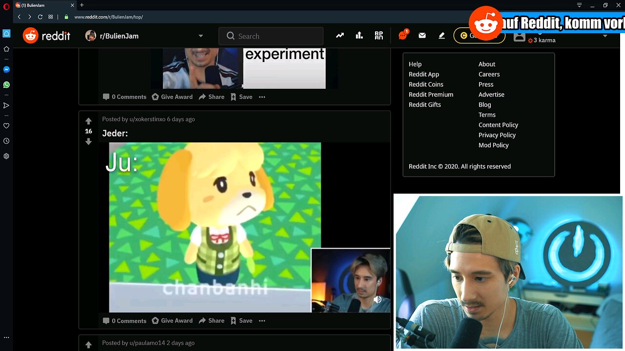Click the Reddit Gifts footer link
This screenshot has width=625, height=351.
click(425, 105)
